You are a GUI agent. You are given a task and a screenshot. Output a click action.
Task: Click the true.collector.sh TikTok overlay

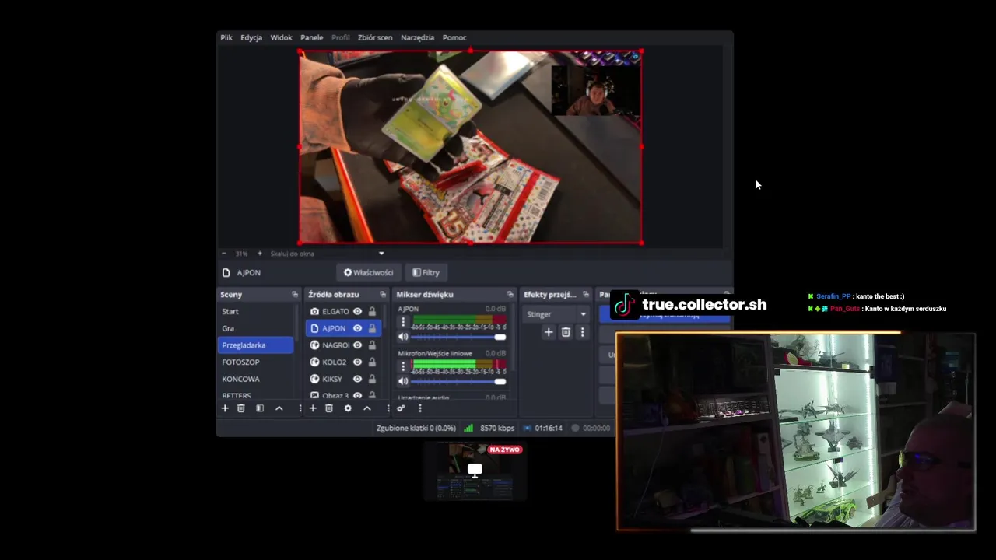pyautogui.click(x=689, y=305)
